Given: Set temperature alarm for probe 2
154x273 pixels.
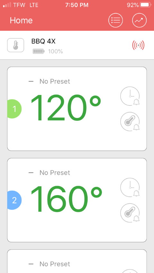Looking at the screenshot, I should point(130,213).
